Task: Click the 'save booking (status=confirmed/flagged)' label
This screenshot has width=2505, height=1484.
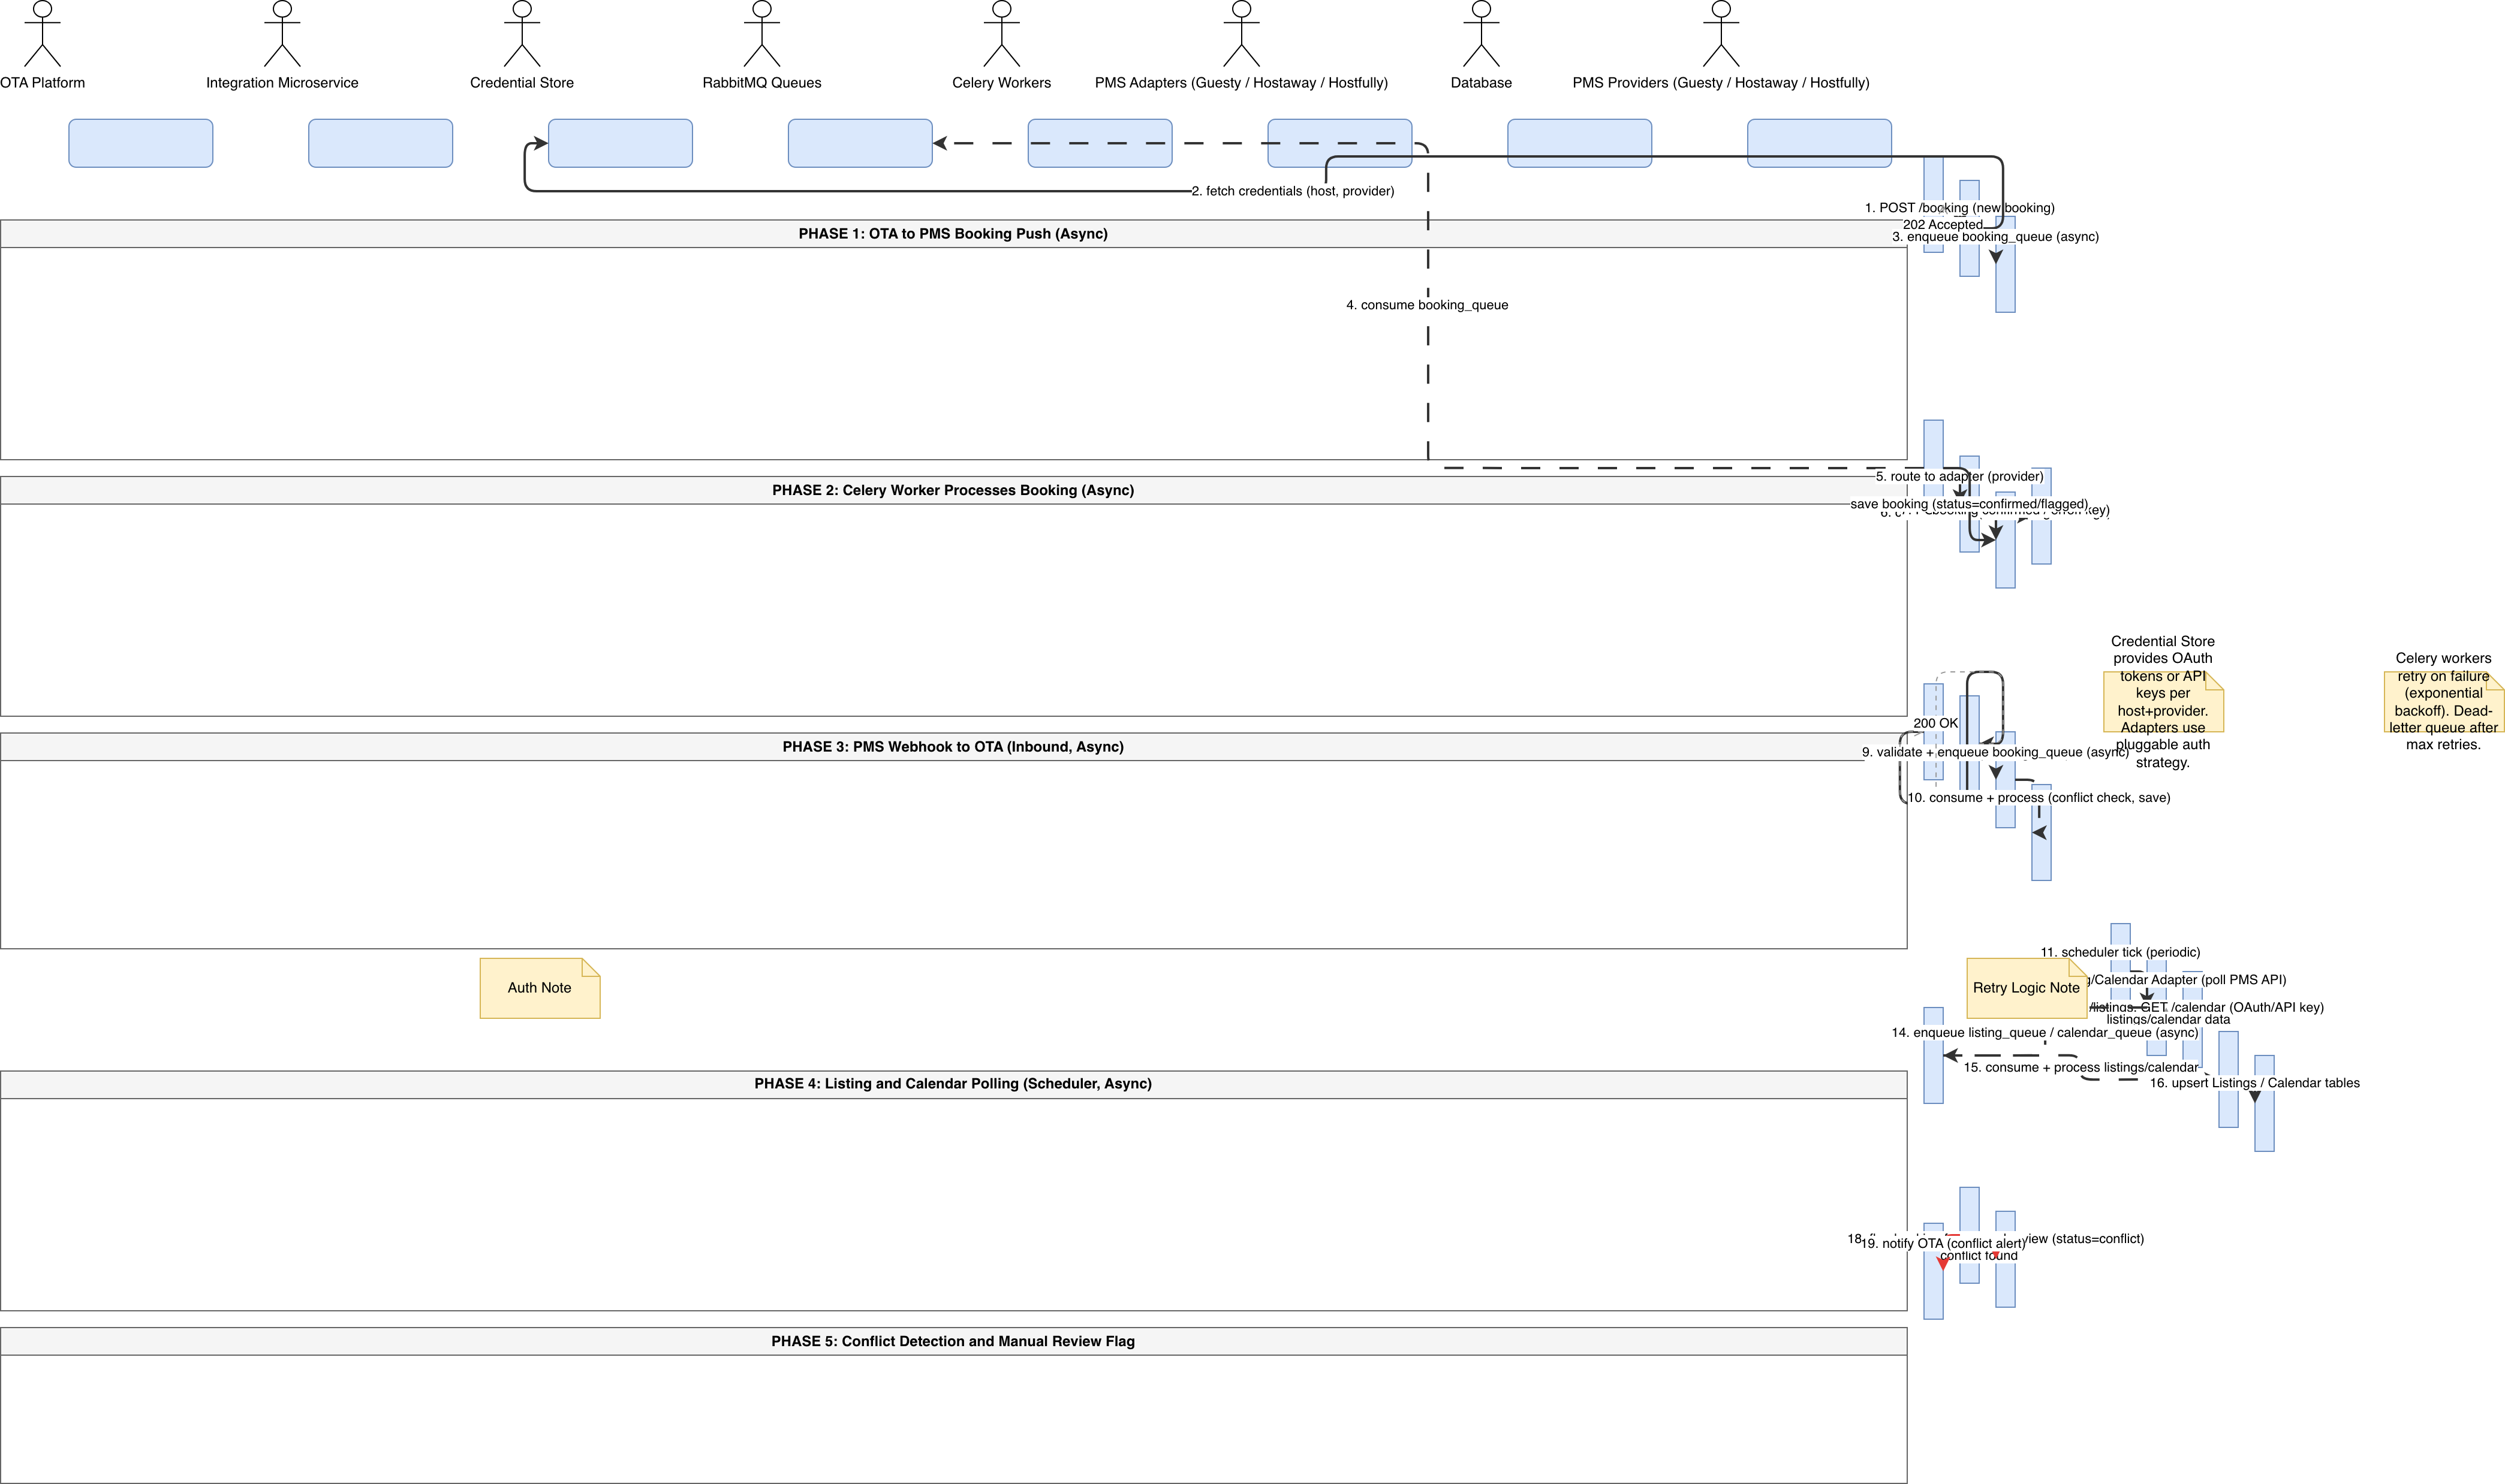Action: coord(1969,504)
